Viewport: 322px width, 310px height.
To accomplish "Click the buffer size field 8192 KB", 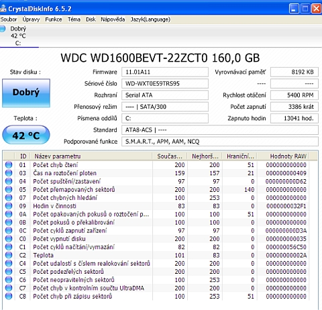I will tap(294, 72).
